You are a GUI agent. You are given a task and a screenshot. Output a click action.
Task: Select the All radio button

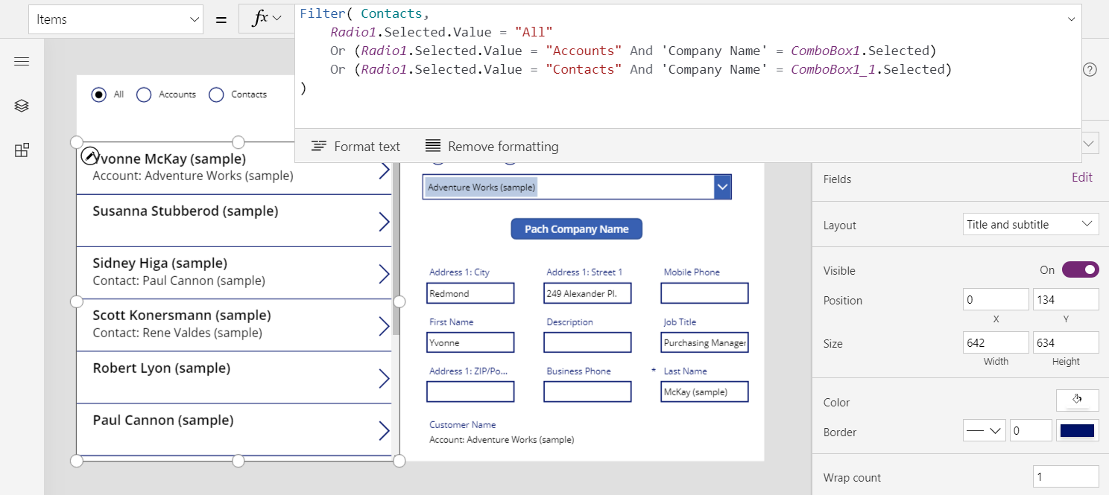98,95
